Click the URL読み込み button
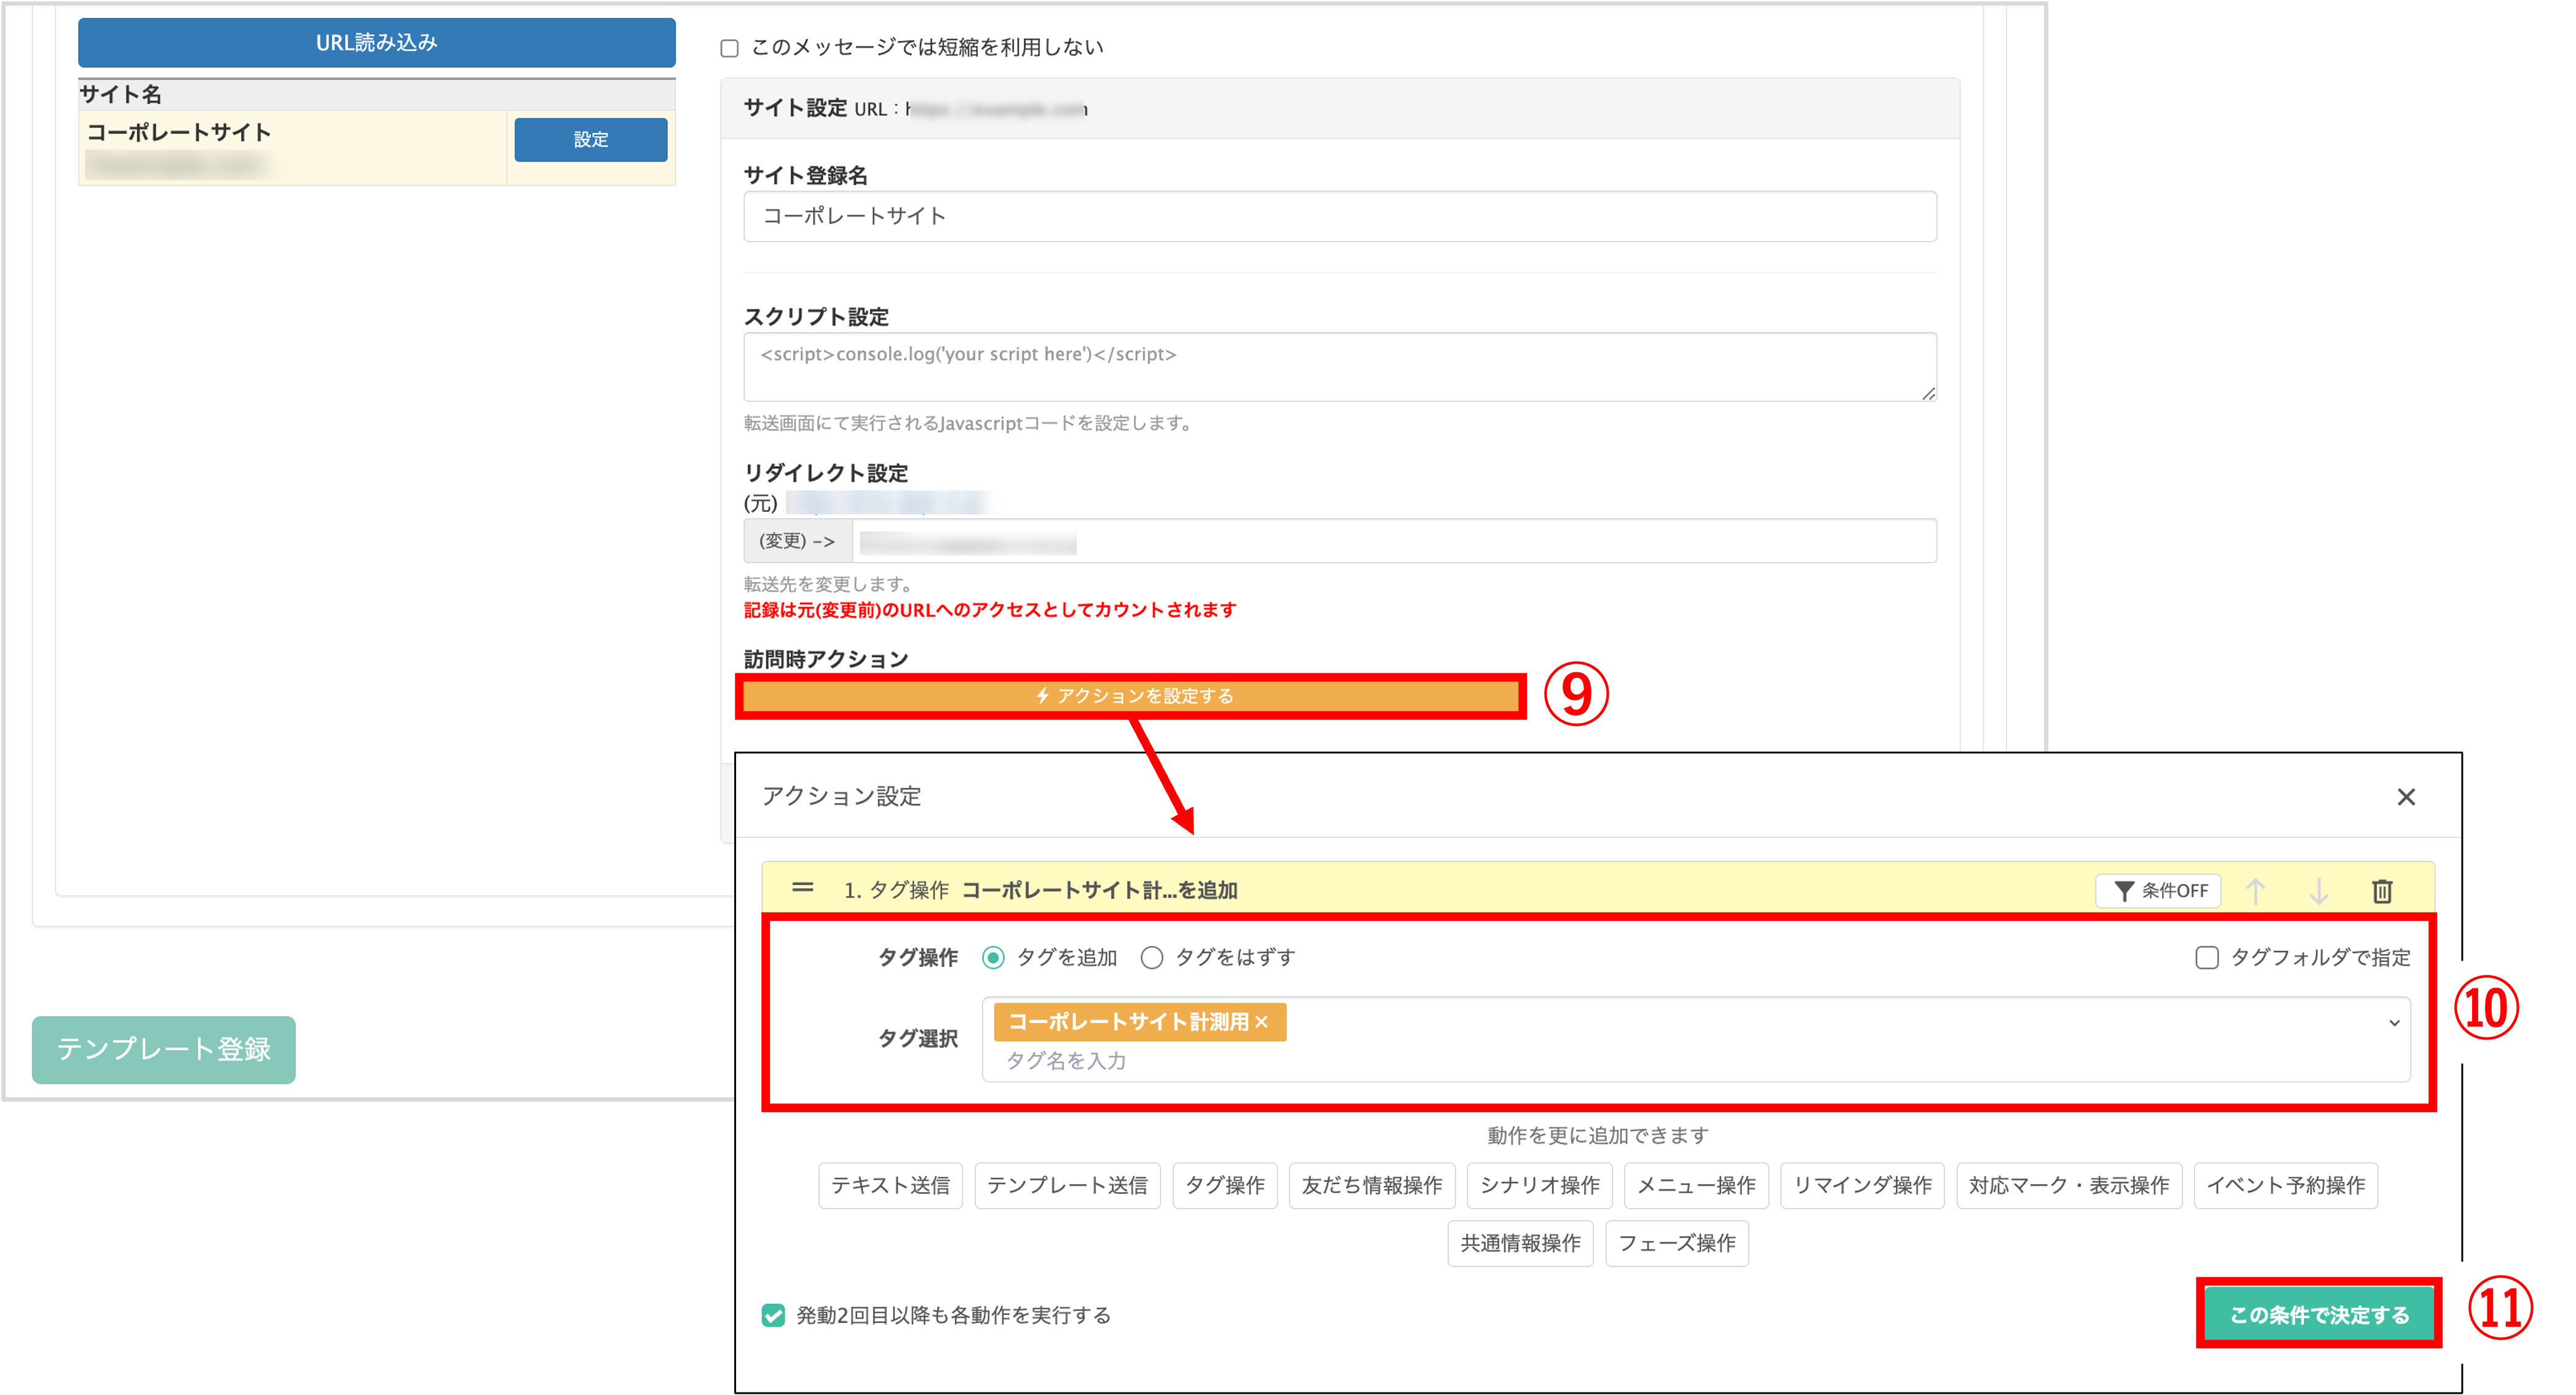The image size is (2576, 1395). point(376,43)
